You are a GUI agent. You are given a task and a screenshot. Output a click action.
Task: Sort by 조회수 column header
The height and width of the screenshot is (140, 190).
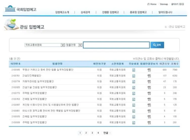pyautogui.click(x=175, y=64)
